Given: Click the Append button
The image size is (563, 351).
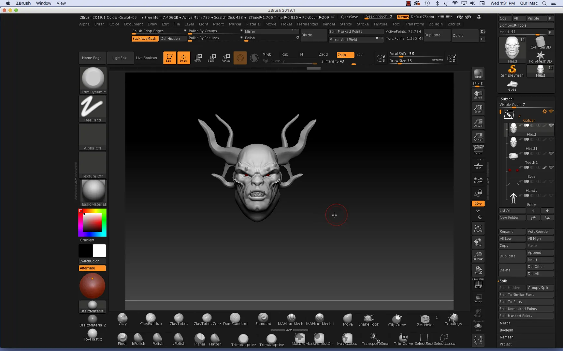Looking at the screenshot, I should coord(540,253).
